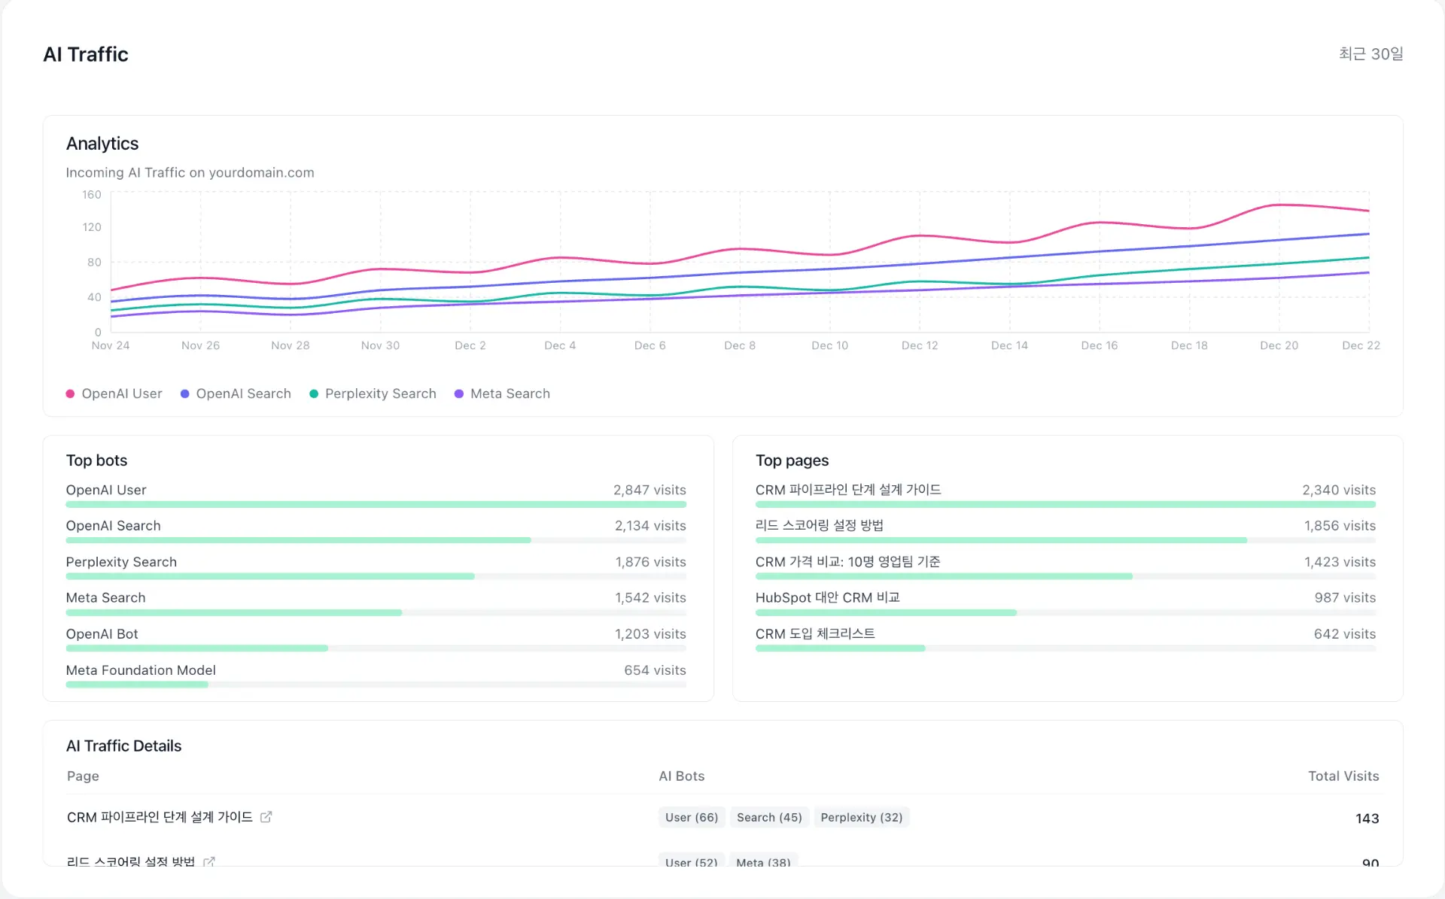This screenshot has height=899, width=1445.
Task: Open HubSpot 대안 CRM 비교 top page
Action: pyautogui.click(x=827, y=597)
